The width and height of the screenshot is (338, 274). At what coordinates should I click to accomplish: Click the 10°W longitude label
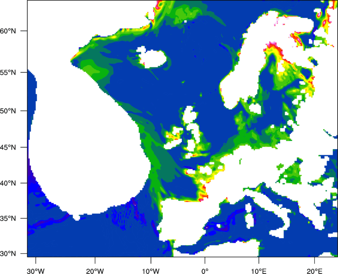[151, 271]
